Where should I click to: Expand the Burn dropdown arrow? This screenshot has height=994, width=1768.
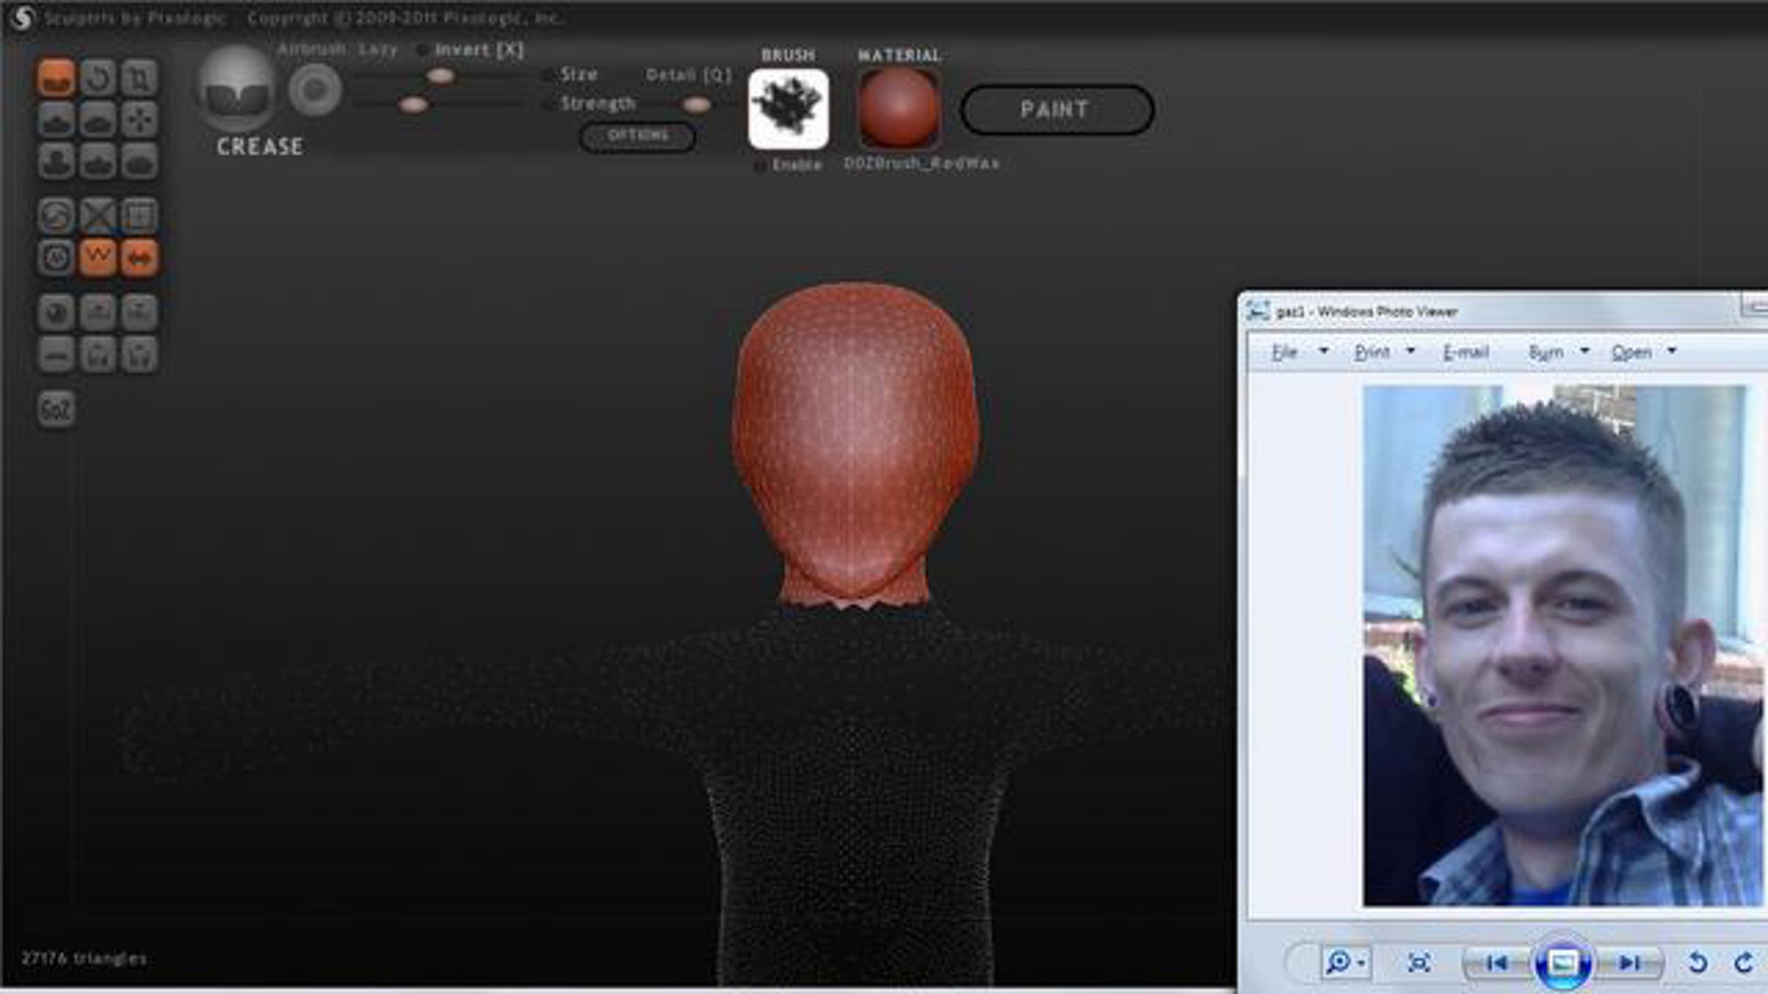click(1585, 351)
